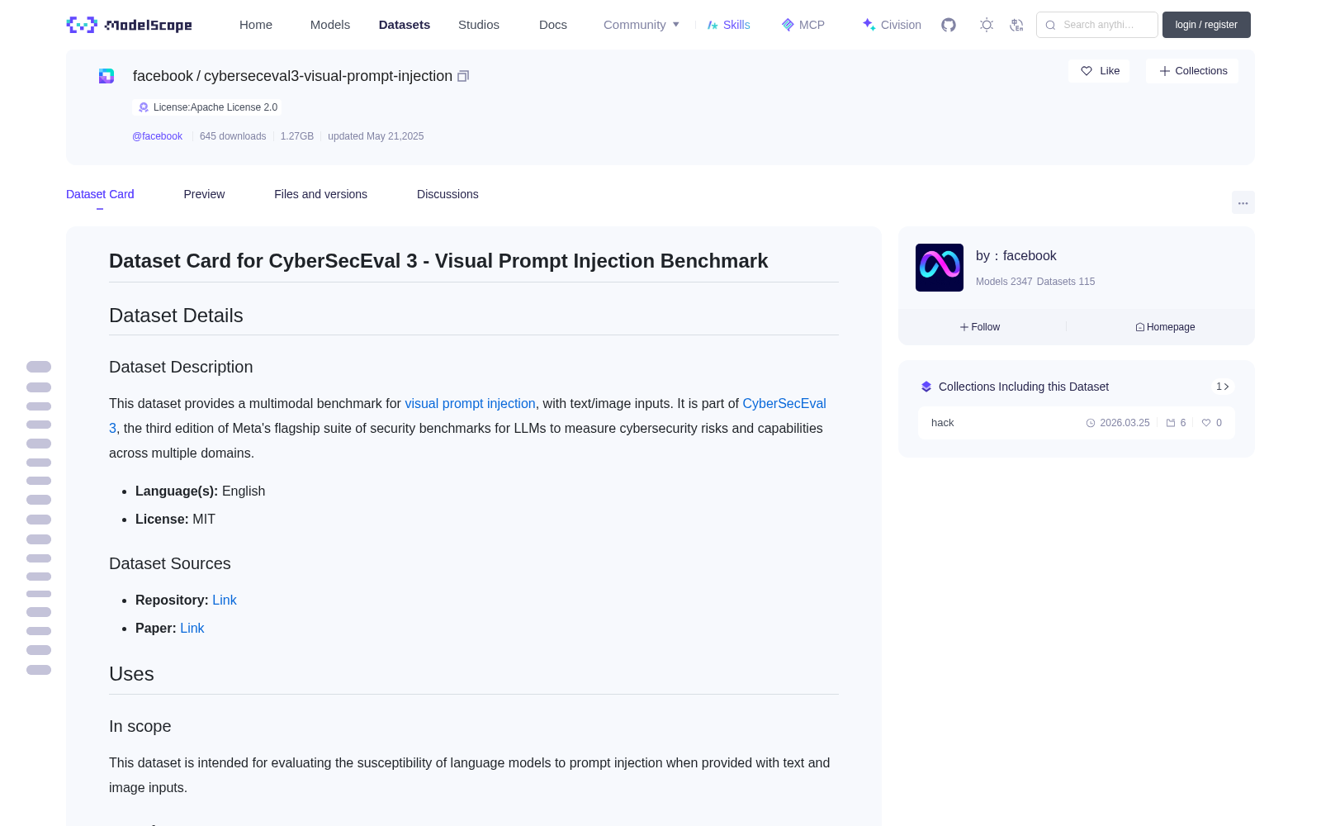This screenshot has width=1321, height=826.
Task: Click the Collections Including this Dataset title
Action: [1024, 387]
